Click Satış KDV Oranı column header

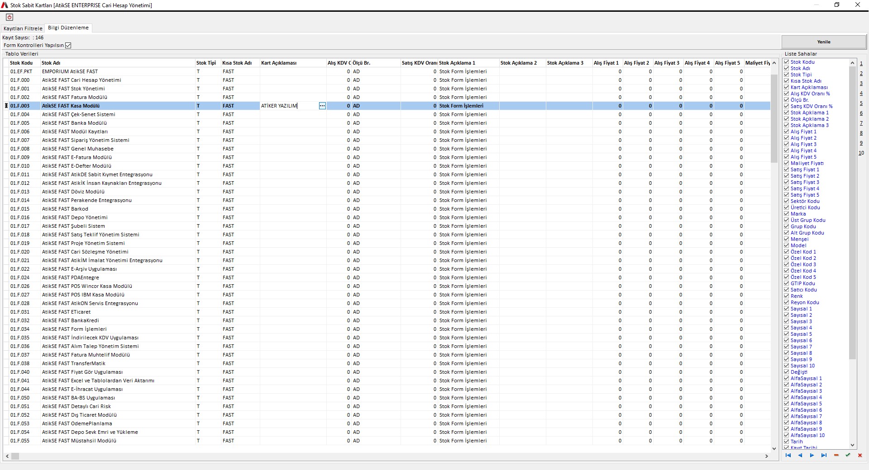pos(419,63)
